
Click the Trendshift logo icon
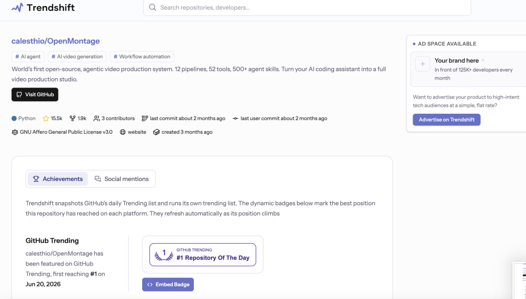(x=18, y=7)
